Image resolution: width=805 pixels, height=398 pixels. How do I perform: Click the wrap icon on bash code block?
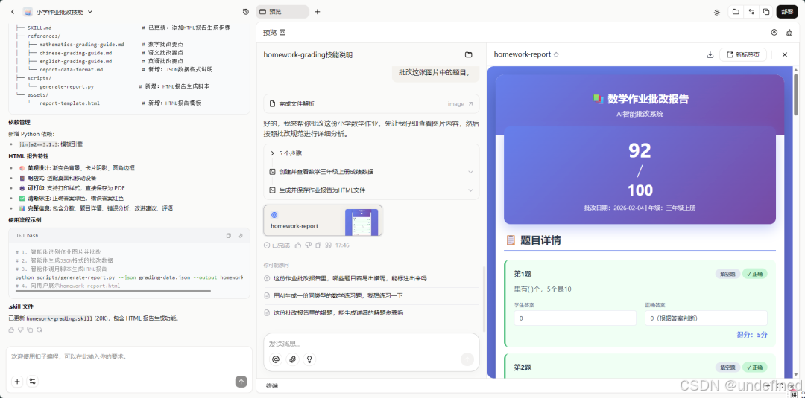coord(240,236)
